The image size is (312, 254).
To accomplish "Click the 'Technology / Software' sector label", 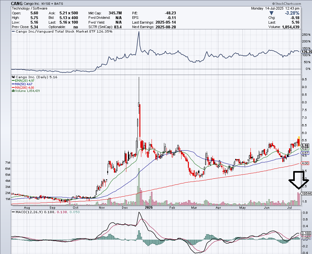I will pos(30,8).
